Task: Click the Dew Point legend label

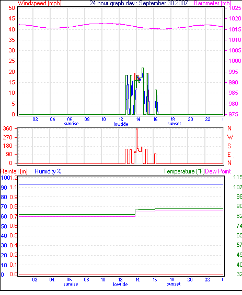Action: [218, 171]
